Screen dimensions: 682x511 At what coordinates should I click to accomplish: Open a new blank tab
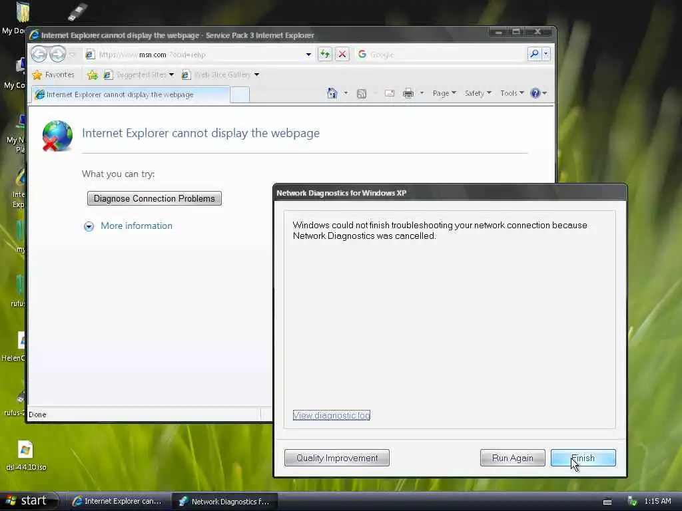click(239, 94)
